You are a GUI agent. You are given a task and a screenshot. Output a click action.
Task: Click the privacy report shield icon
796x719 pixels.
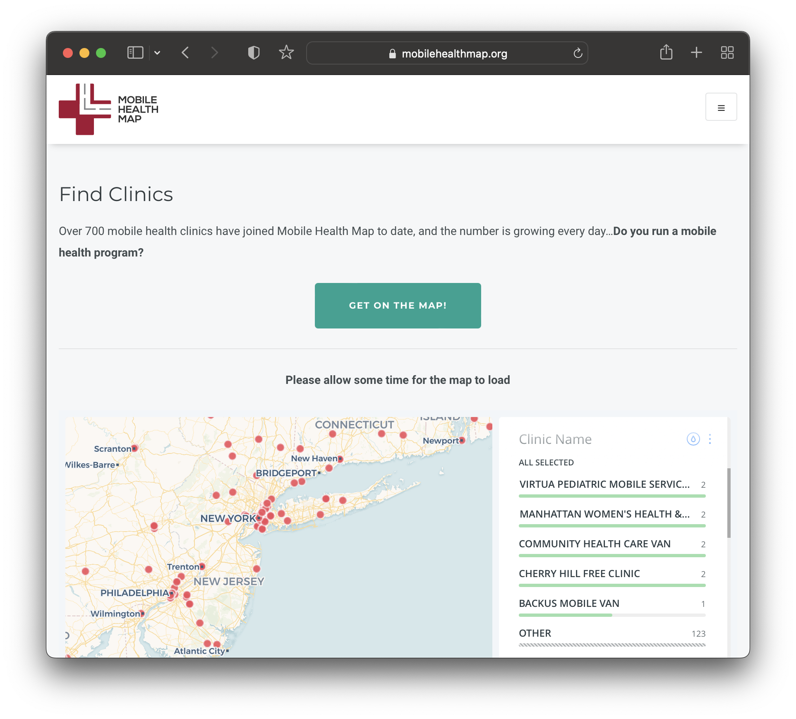pos(254,53)
